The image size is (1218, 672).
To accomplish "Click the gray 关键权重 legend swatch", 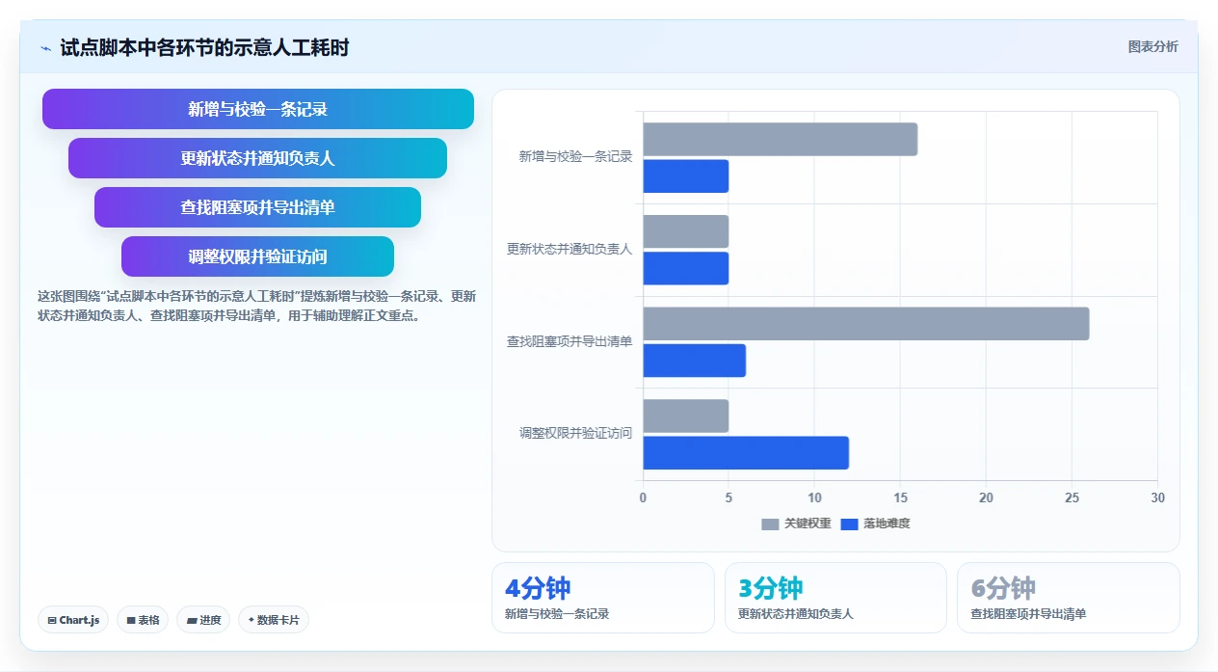I will (x=770, y=524).
